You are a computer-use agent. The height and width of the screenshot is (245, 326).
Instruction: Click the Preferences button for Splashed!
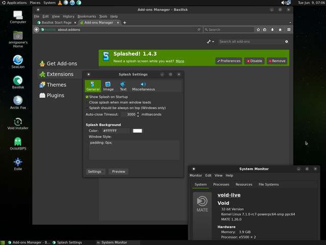tap(229, 61)
